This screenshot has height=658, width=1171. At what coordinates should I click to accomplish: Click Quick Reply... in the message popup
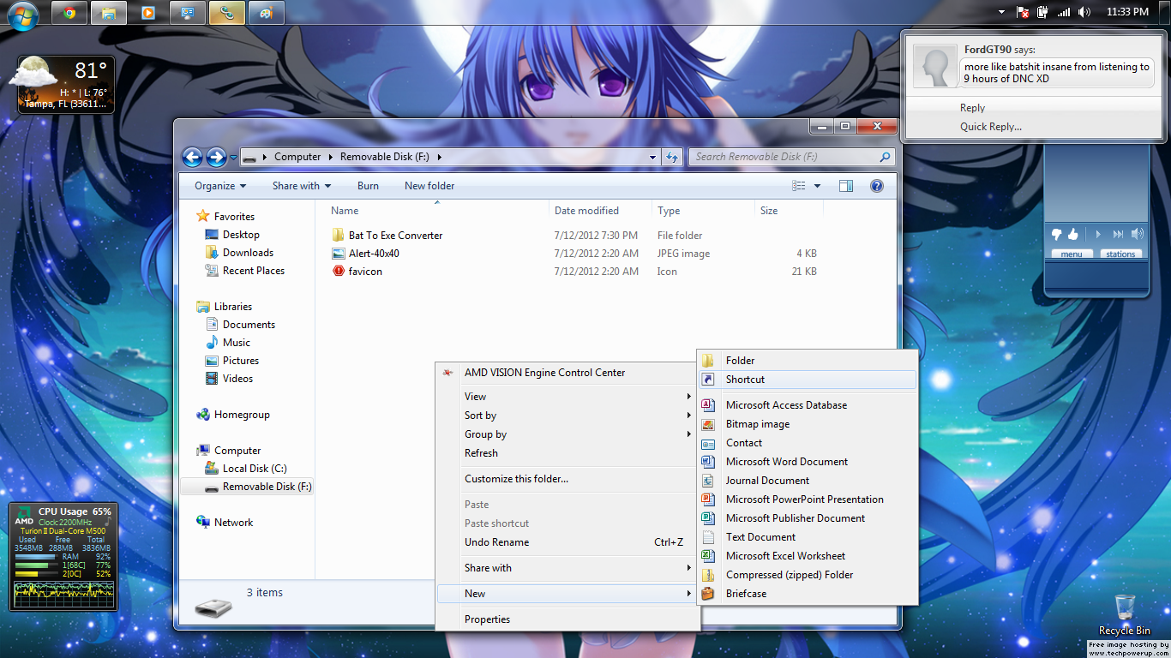(991, 127)
